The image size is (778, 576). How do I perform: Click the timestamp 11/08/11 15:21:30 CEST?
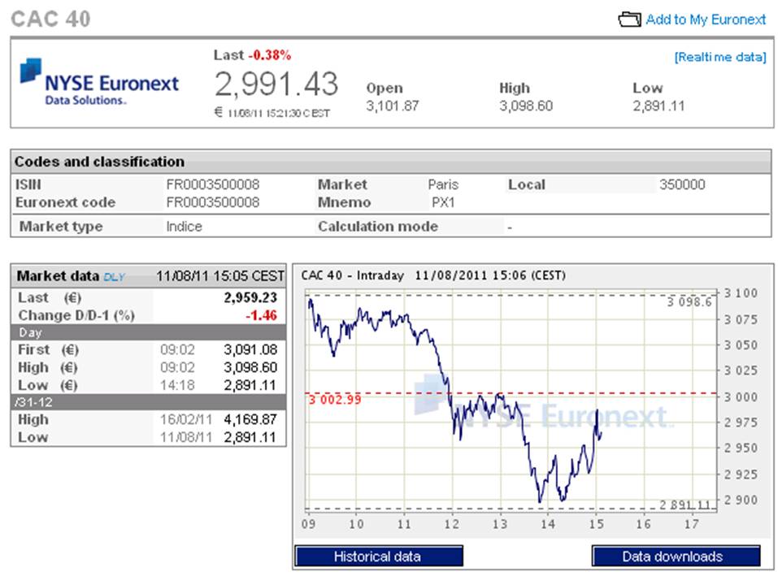[278, 114]
